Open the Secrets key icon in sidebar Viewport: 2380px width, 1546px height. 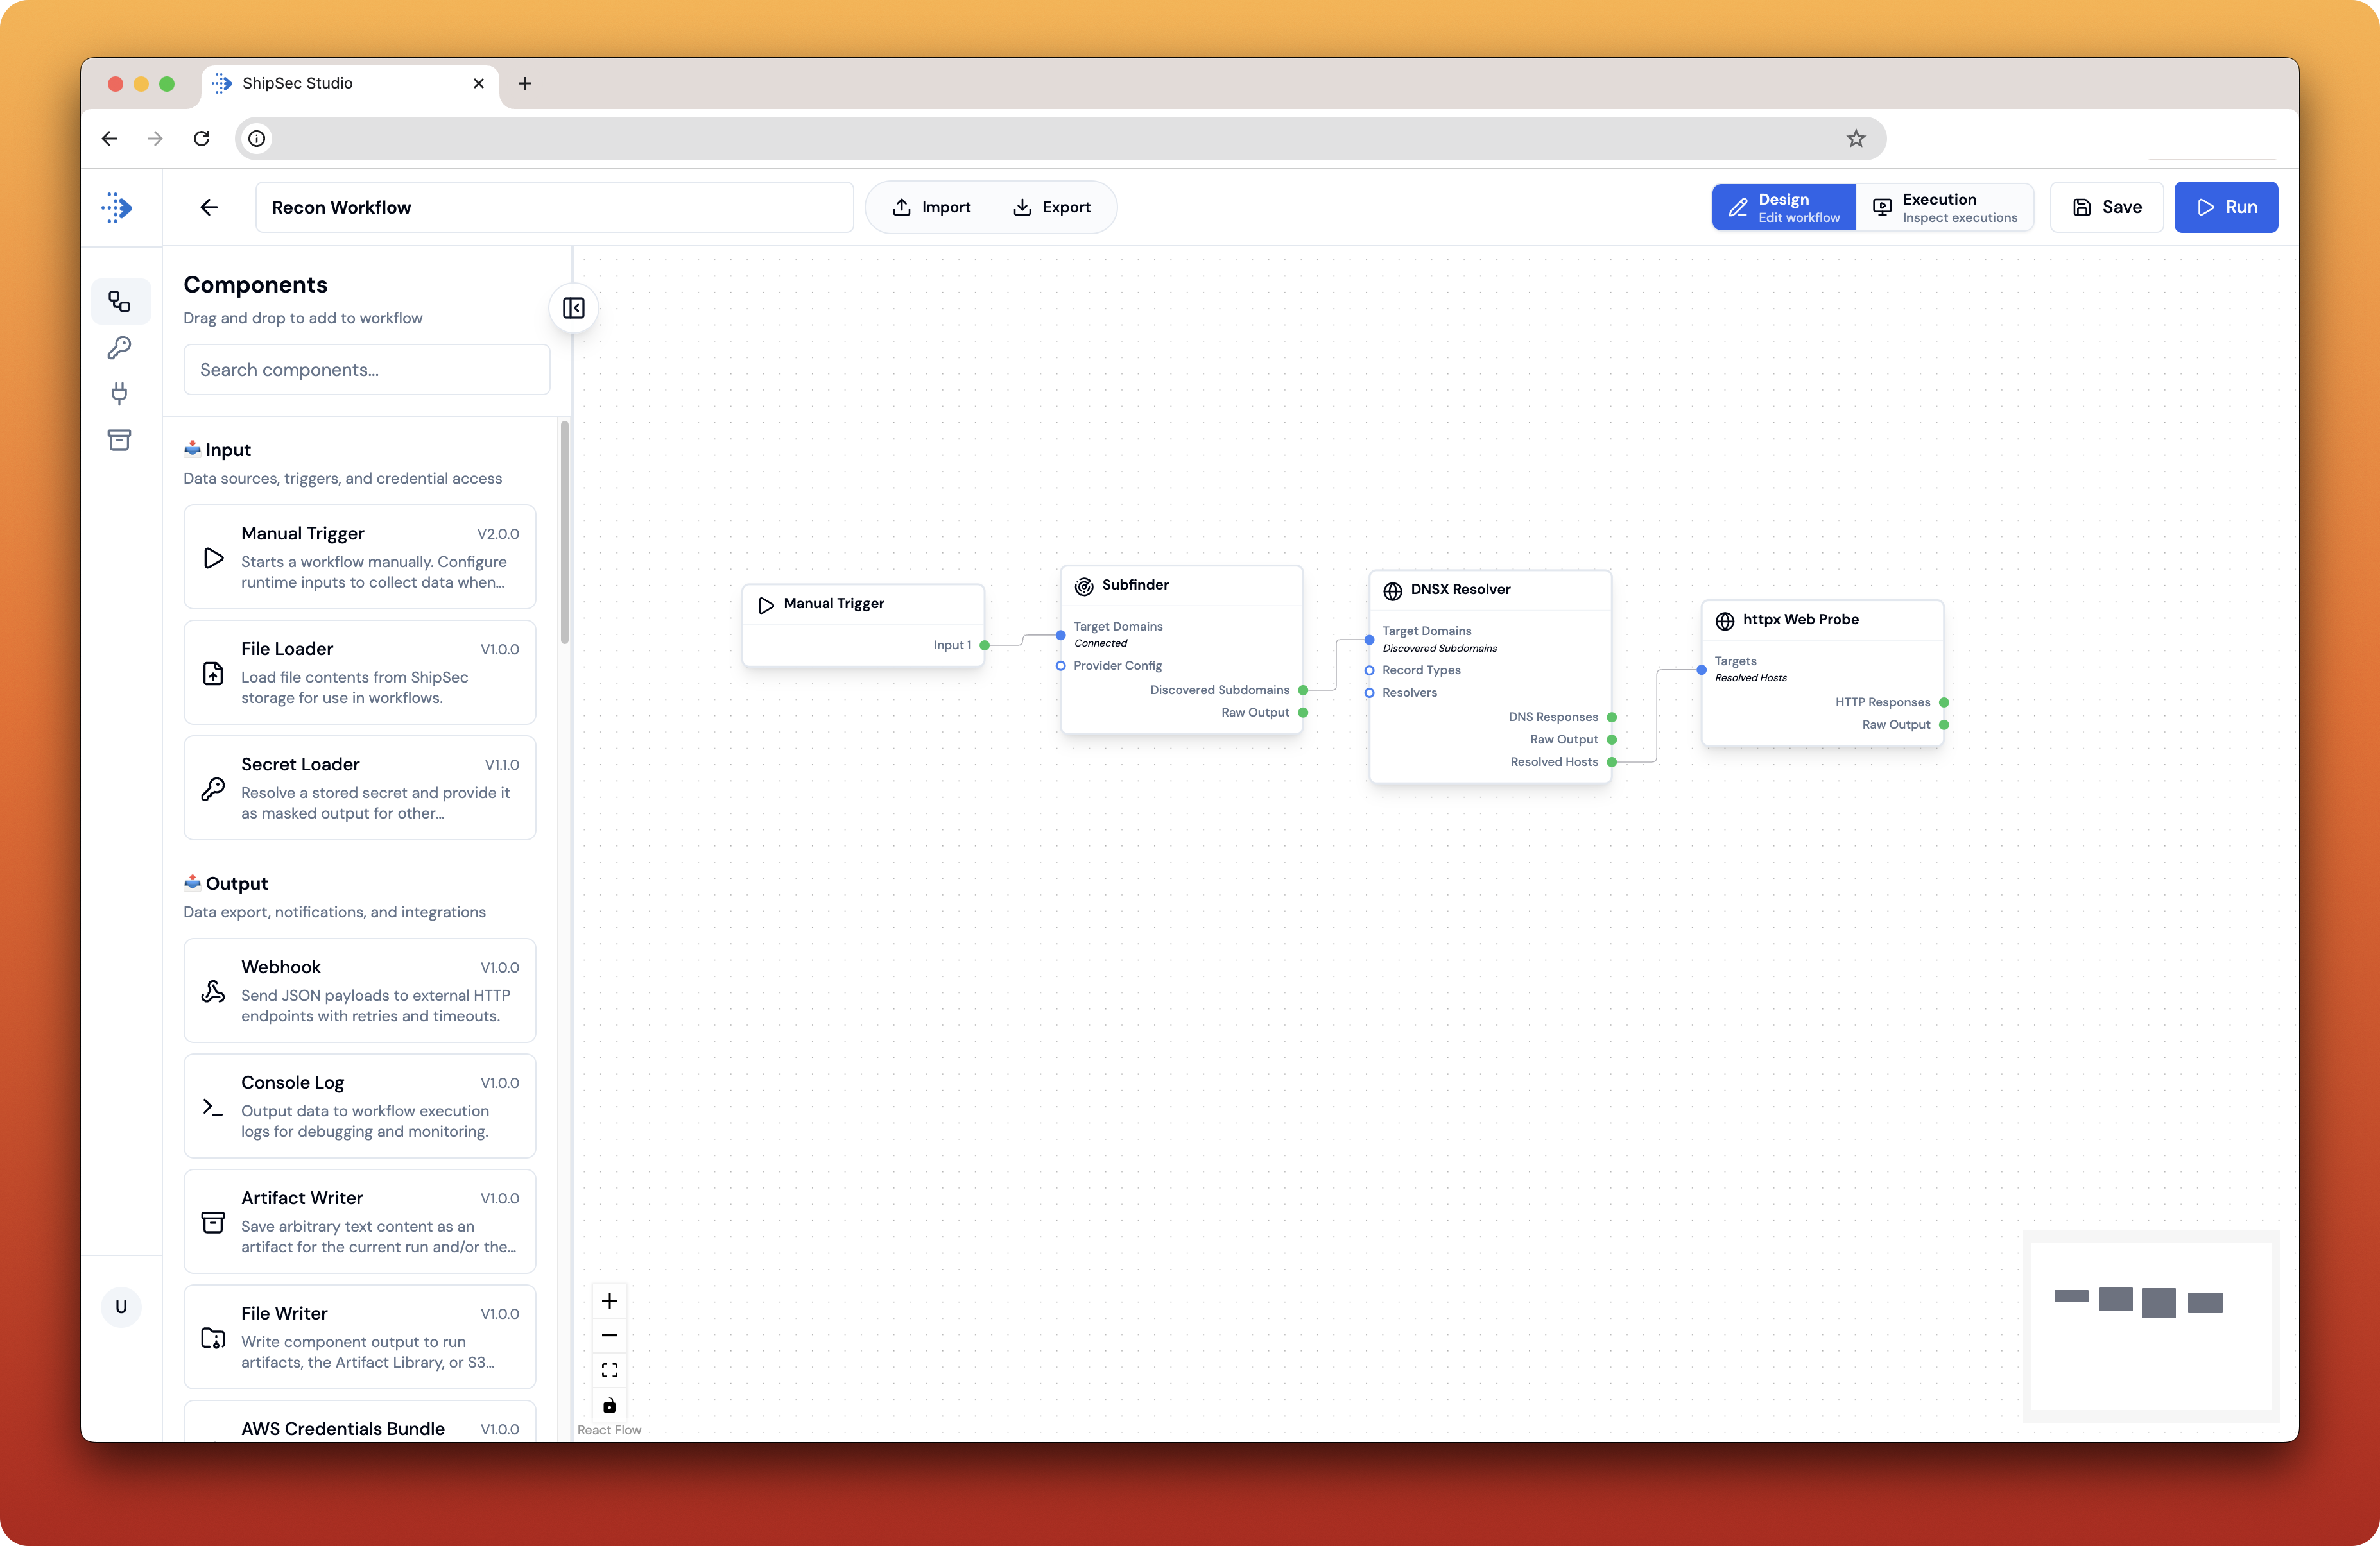pyautogui.click(x=120, y=348)
